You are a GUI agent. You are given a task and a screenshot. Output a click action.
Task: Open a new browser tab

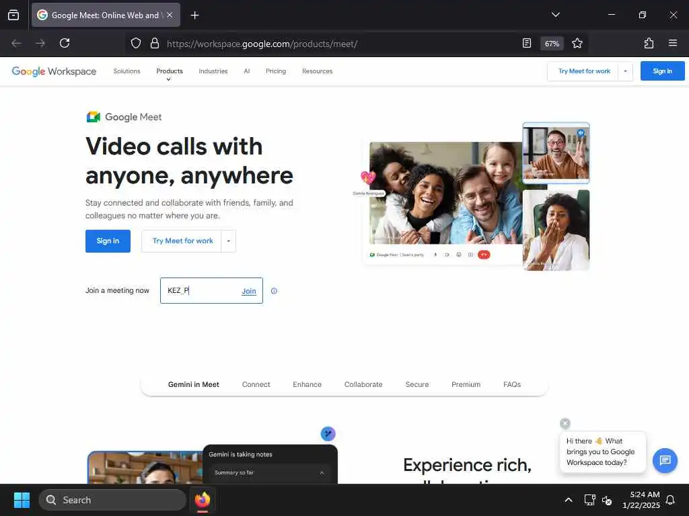194,15
